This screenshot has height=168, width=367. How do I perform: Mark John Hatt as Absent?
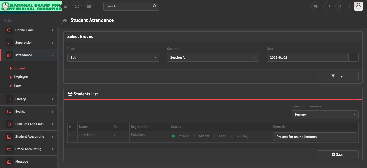(x=195, y=136)
